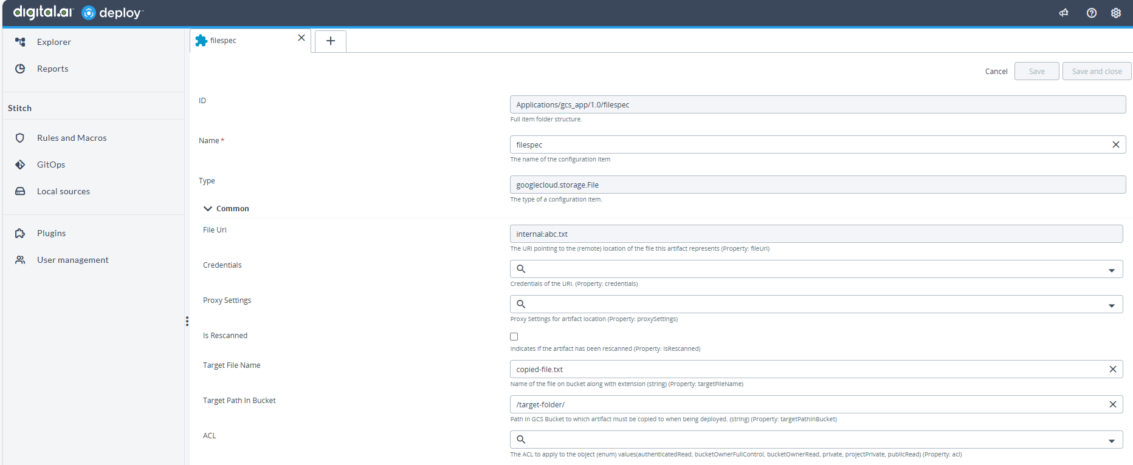Expand the Credentials dropdown arrow
1133x465 pixels.
[x=1111, y=270]
